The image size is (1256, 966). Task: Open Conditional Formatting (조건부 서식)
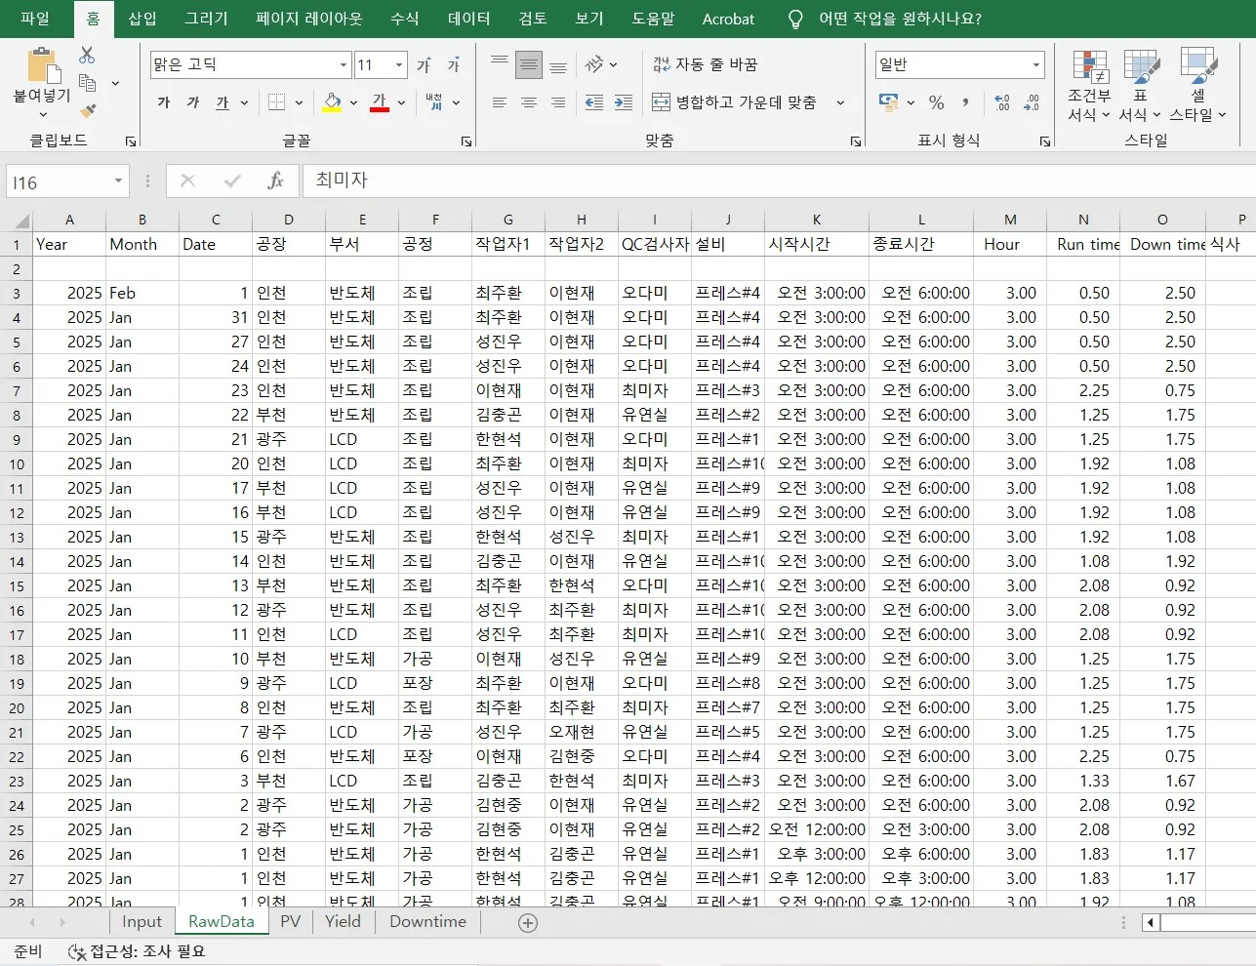pyautogui.click(x=1089, y=86)
